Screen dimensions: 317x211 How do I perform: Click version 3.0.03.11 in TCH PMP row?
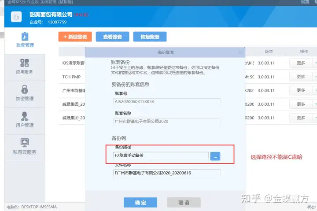click(266, 77)
